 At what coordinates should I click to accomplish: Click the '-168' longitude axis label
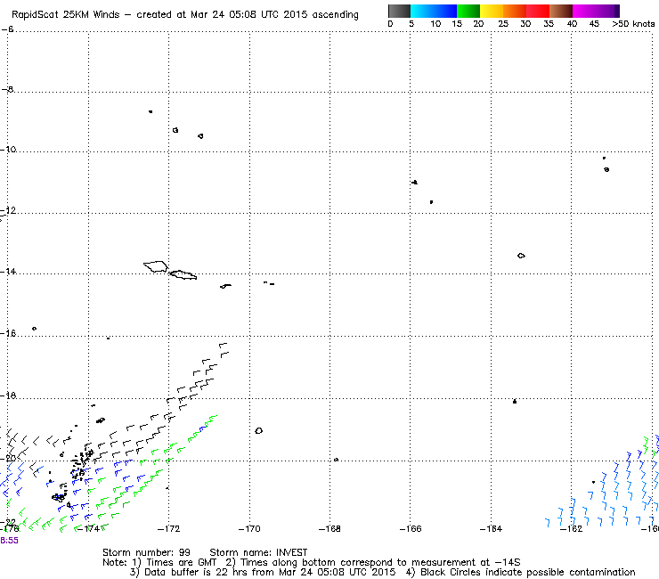(329, 528)
